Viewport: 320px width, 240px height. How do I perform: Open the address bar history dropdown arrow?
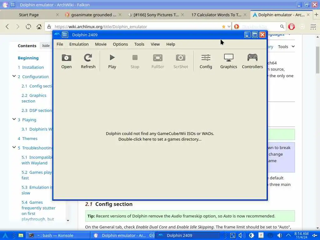coord(229,27)
